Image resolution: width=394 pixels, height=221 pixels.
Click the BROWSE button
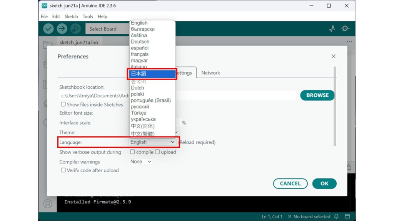coord(317,95)
